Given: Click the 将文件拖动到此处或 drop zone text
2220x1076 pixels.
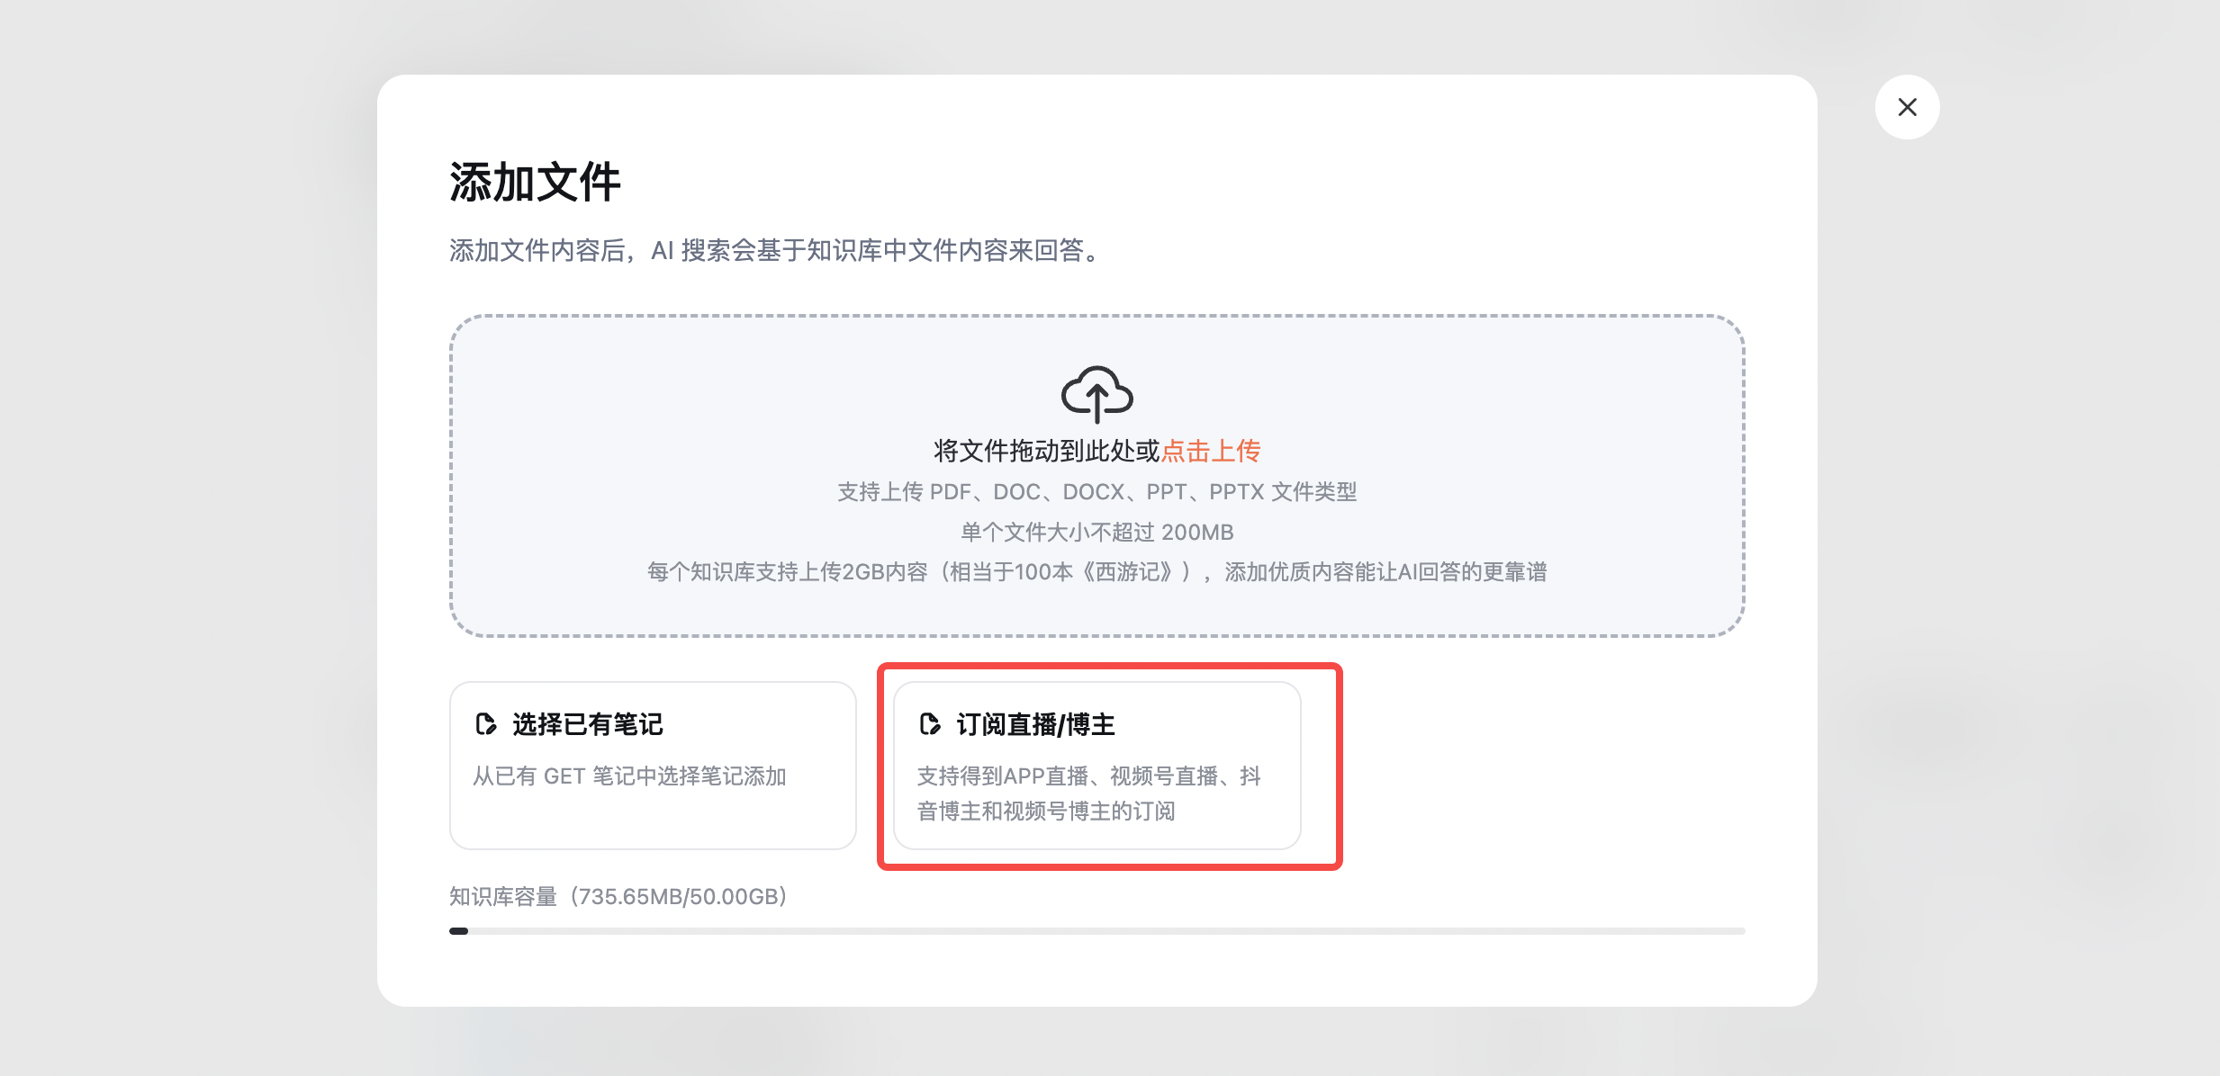Looking at the screenshot, I should coord(1046,451).
